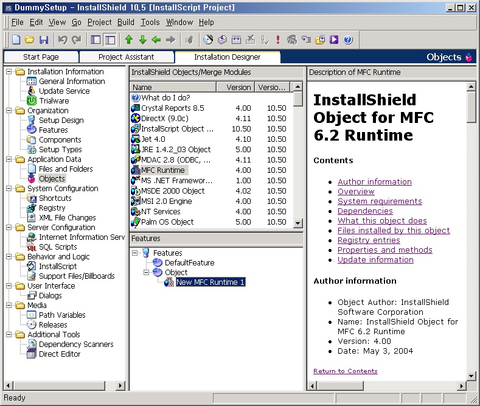The image size is (480, 406).
Task: Select the MFC Runtime object icon
Action: [135, 170]
